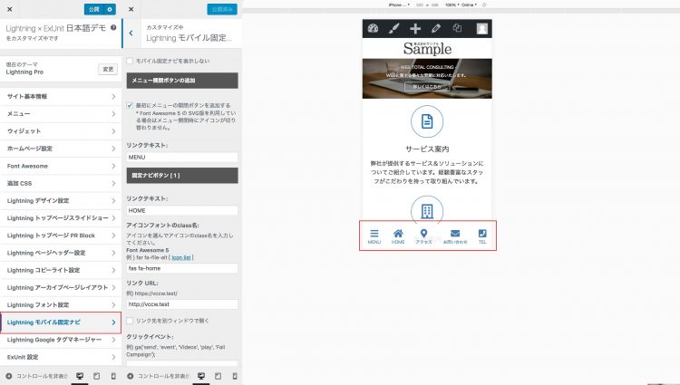
Task: Click the service document circle icon
Action: coord(426,121)
